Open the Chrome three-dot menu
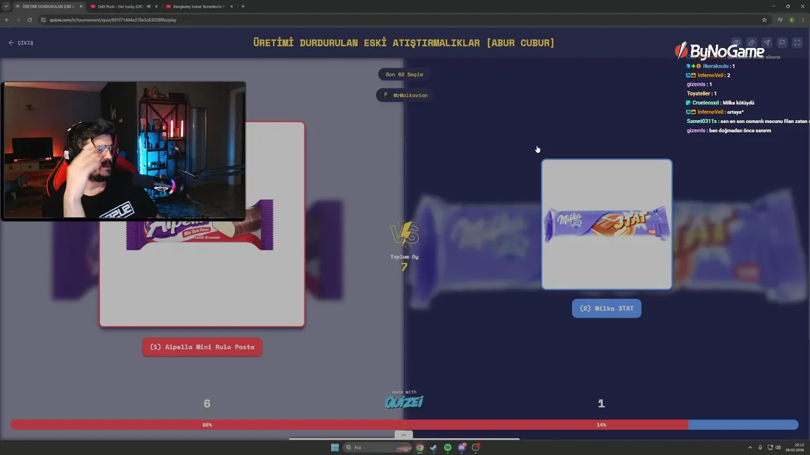Image resolution: width=810 pixels, height=455 pixels. pyautogui.click(x=802, y=20)
